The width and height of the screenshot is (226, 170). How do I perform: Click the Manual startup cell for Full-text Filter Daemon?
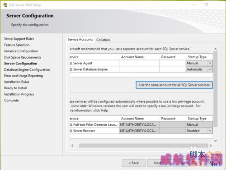pyautogui.click(x=199, y=124)
